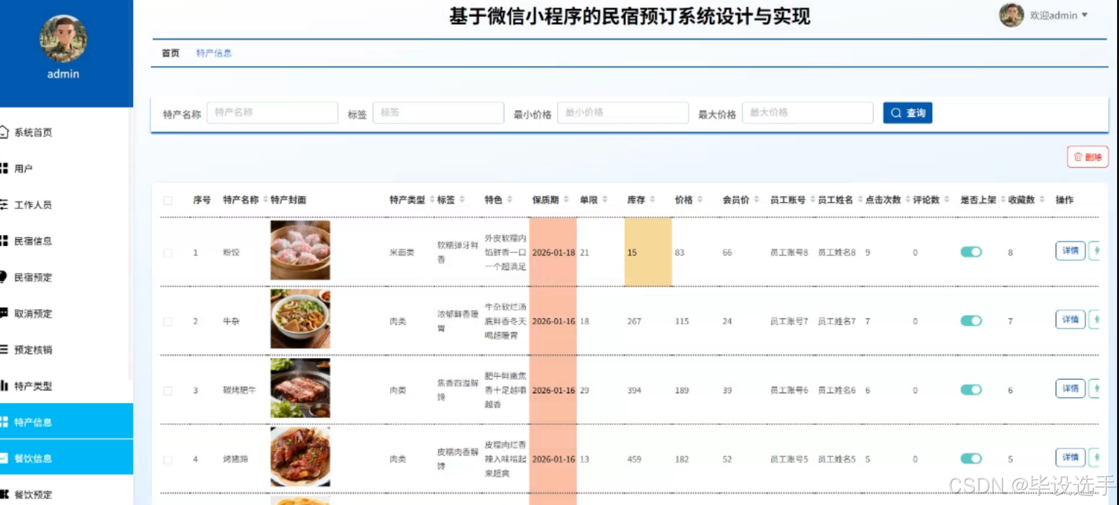Open 详情 for the 牛杂 row
The image size is (1119, 505).
click(x=1070, y=320)
